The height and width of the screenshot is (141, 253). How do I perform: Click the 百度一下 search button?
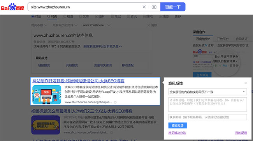(x=173, y=7)
